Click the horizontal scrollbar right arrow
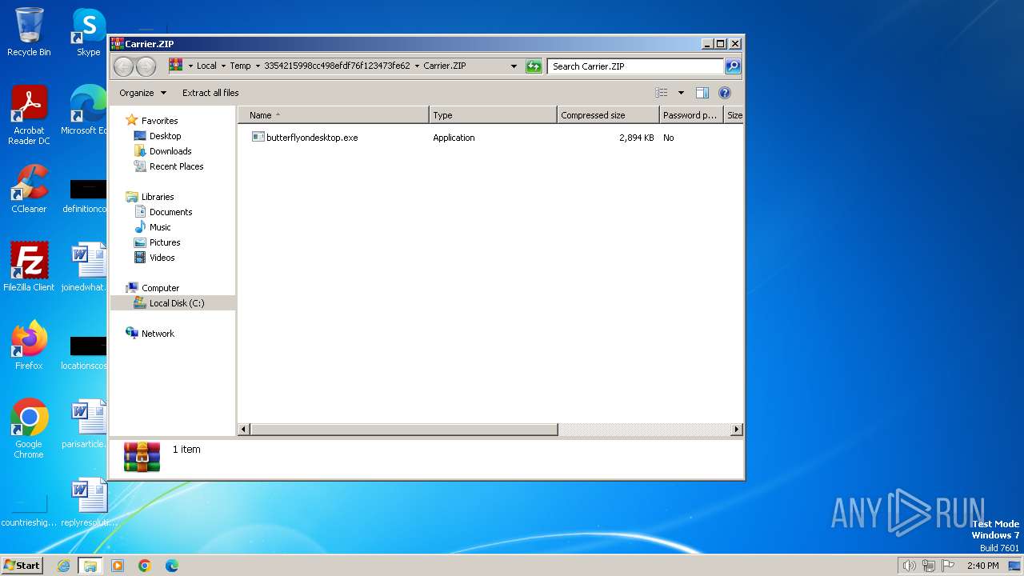 [x=737, y=430]
